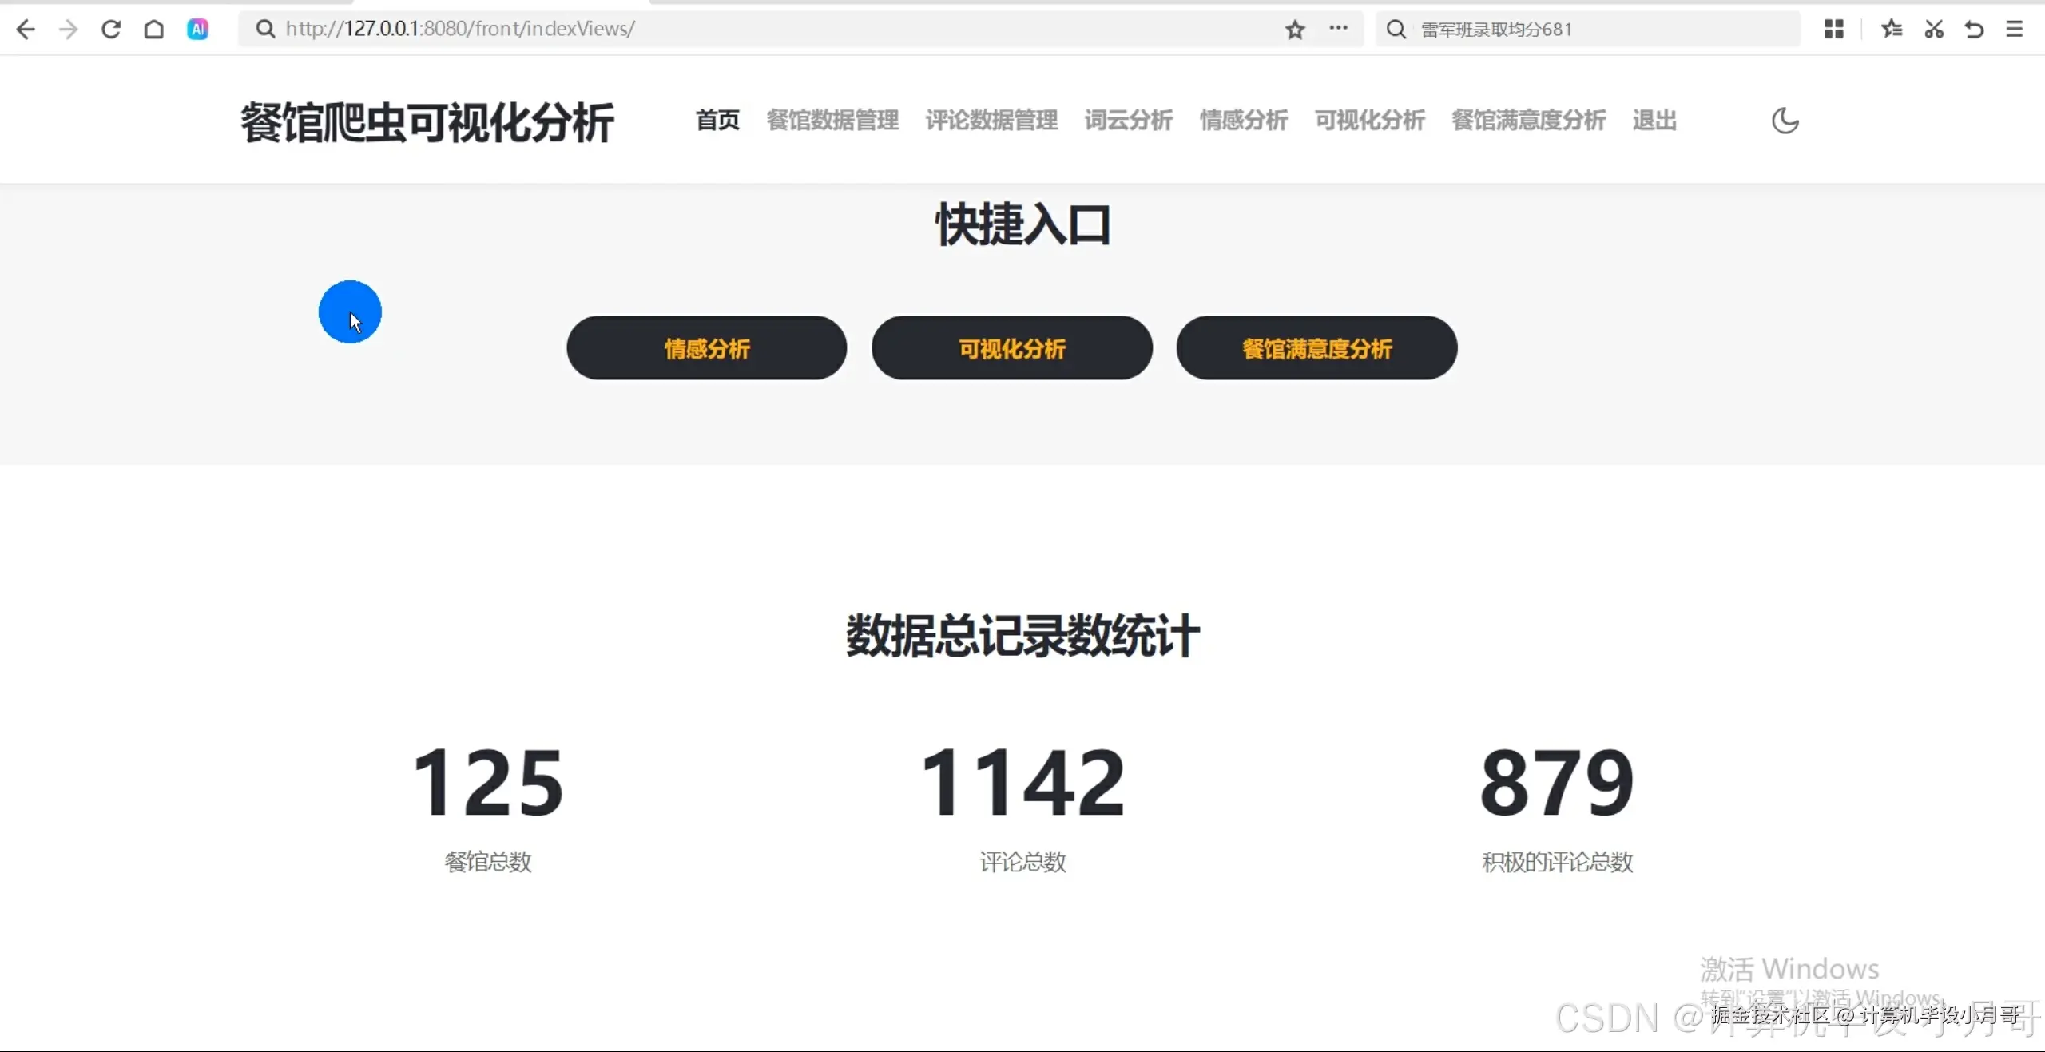The image size is (2045, 1052).
Task: Click the AI assistant browser icon
Action: 197,29
